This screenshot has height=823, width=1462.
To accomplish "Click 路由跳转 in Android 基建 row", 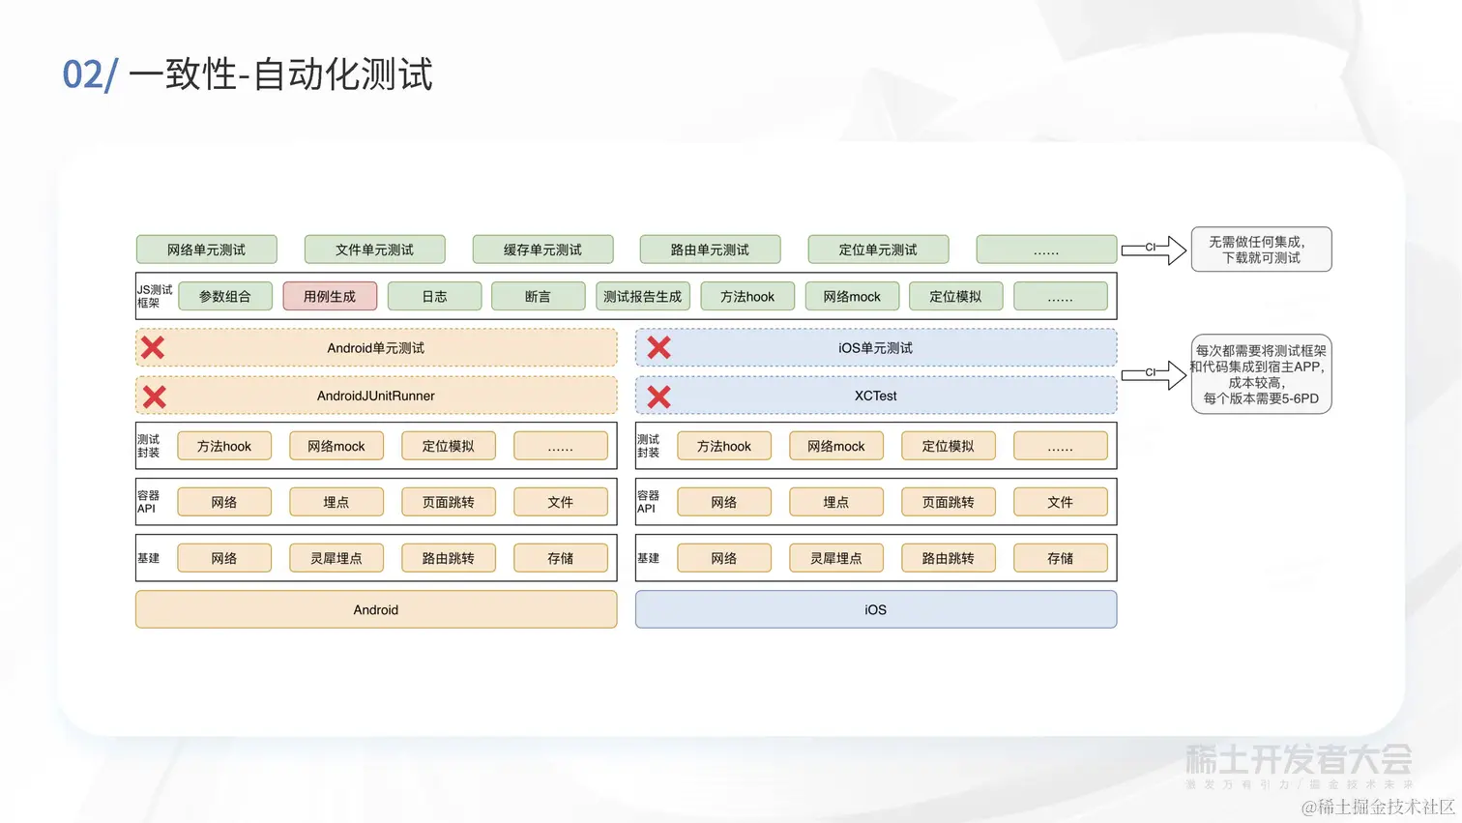I will coord(449,558).
